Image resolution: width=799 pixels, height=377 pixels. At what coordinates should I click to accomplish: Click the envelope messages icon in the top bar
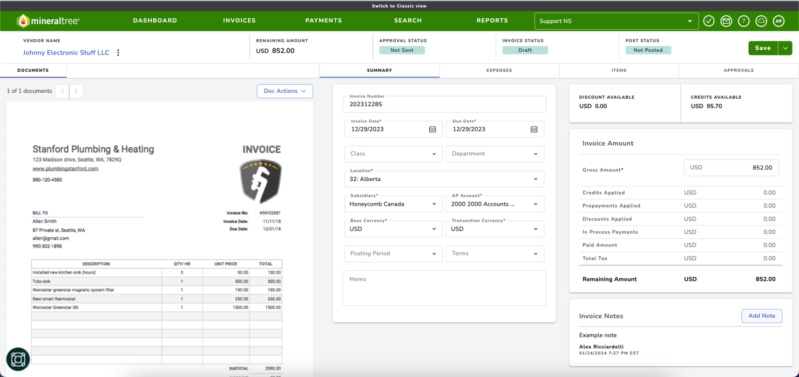point(726,20)
